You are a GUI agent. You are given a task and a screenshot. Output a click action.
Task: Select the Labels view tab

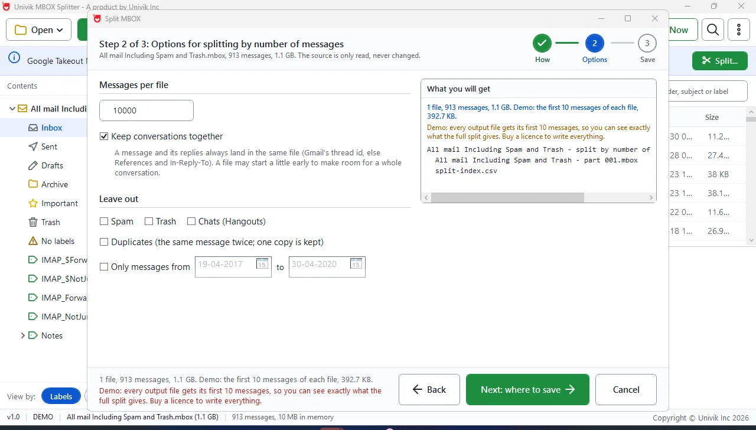tap(61, 396)
